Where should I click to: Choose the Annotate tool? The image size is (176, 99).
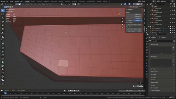(2, 33)
